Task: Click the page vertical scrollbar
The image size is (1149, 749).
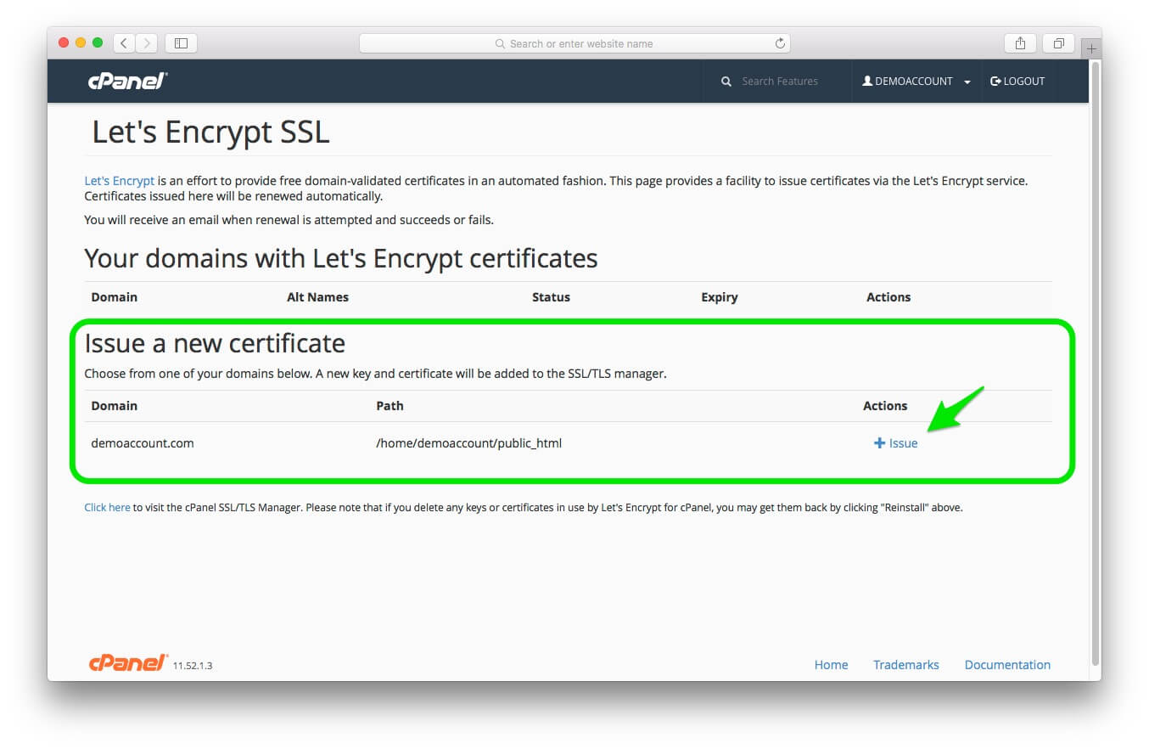Action: coord(1095,365)
